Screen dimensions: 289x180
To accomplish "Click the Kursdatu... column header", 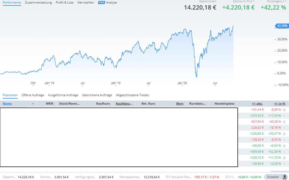I will 198,104.
